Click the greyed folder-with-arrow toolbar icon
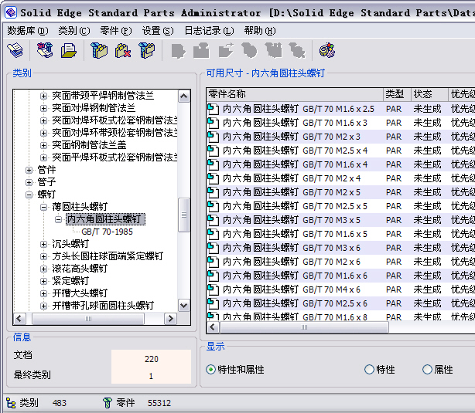The height and width of the screenshot is (413, 475). point(226,50)
